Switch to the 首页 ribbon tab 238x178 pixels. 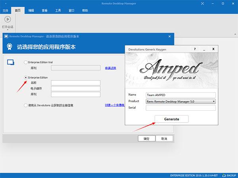click(x=17, y=10)
